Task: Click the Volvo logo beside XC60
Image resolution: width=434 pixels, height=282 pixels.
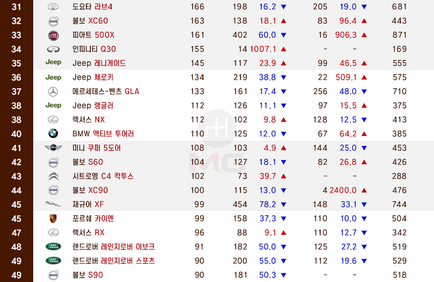Action: click(x=53, y=21)
